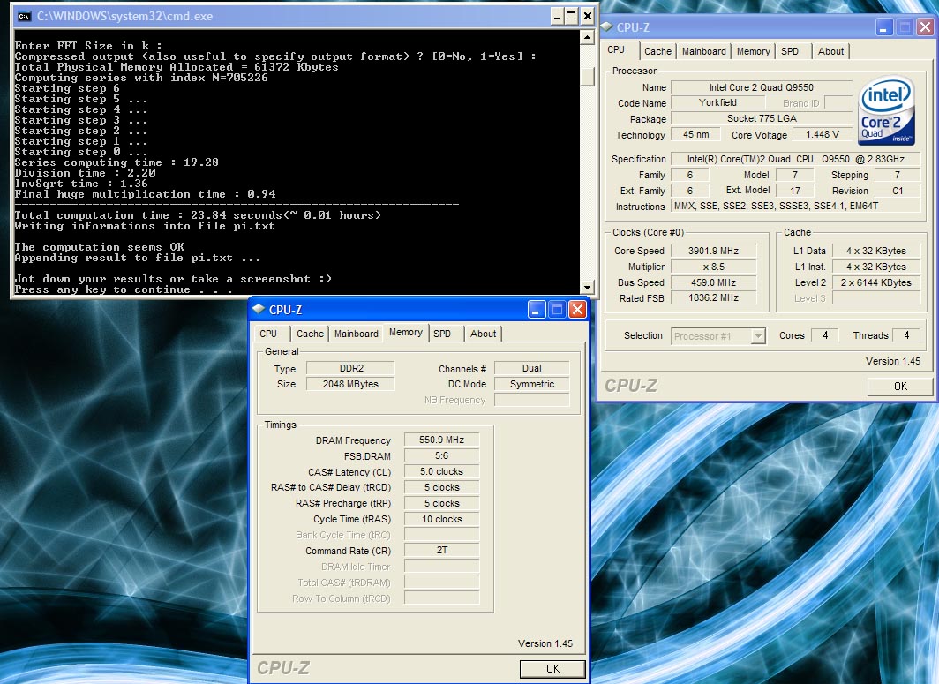This screenshot has width=939, height=684.
Task: Close the cmd.exe window
Action: coord(588,16)
